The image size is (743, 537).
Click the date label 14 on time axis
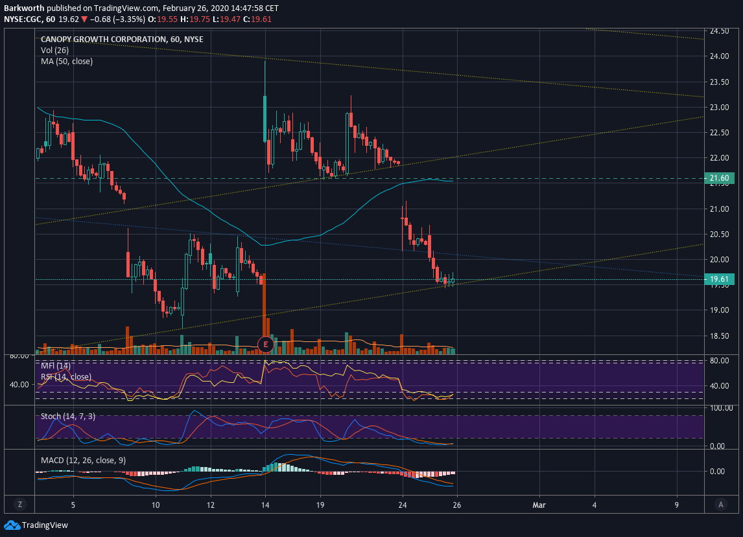coord(265,505)
